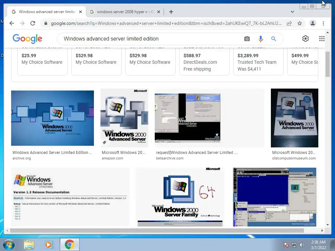Open the $3,289.99 Trusted Tech Team listing
The width and height of the screenshot is (335, 251).
pos(258,61)
